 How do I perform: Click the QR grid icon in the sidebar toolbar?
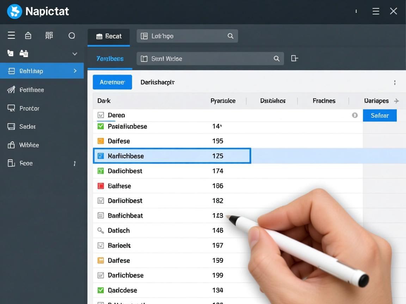49,36
